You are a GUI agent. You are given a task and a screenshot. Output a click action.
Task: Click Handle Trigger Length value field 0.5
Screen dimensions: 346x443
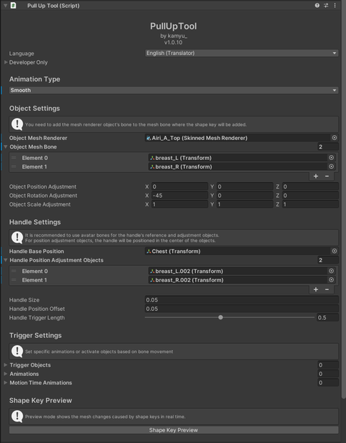tap(327, 317)
